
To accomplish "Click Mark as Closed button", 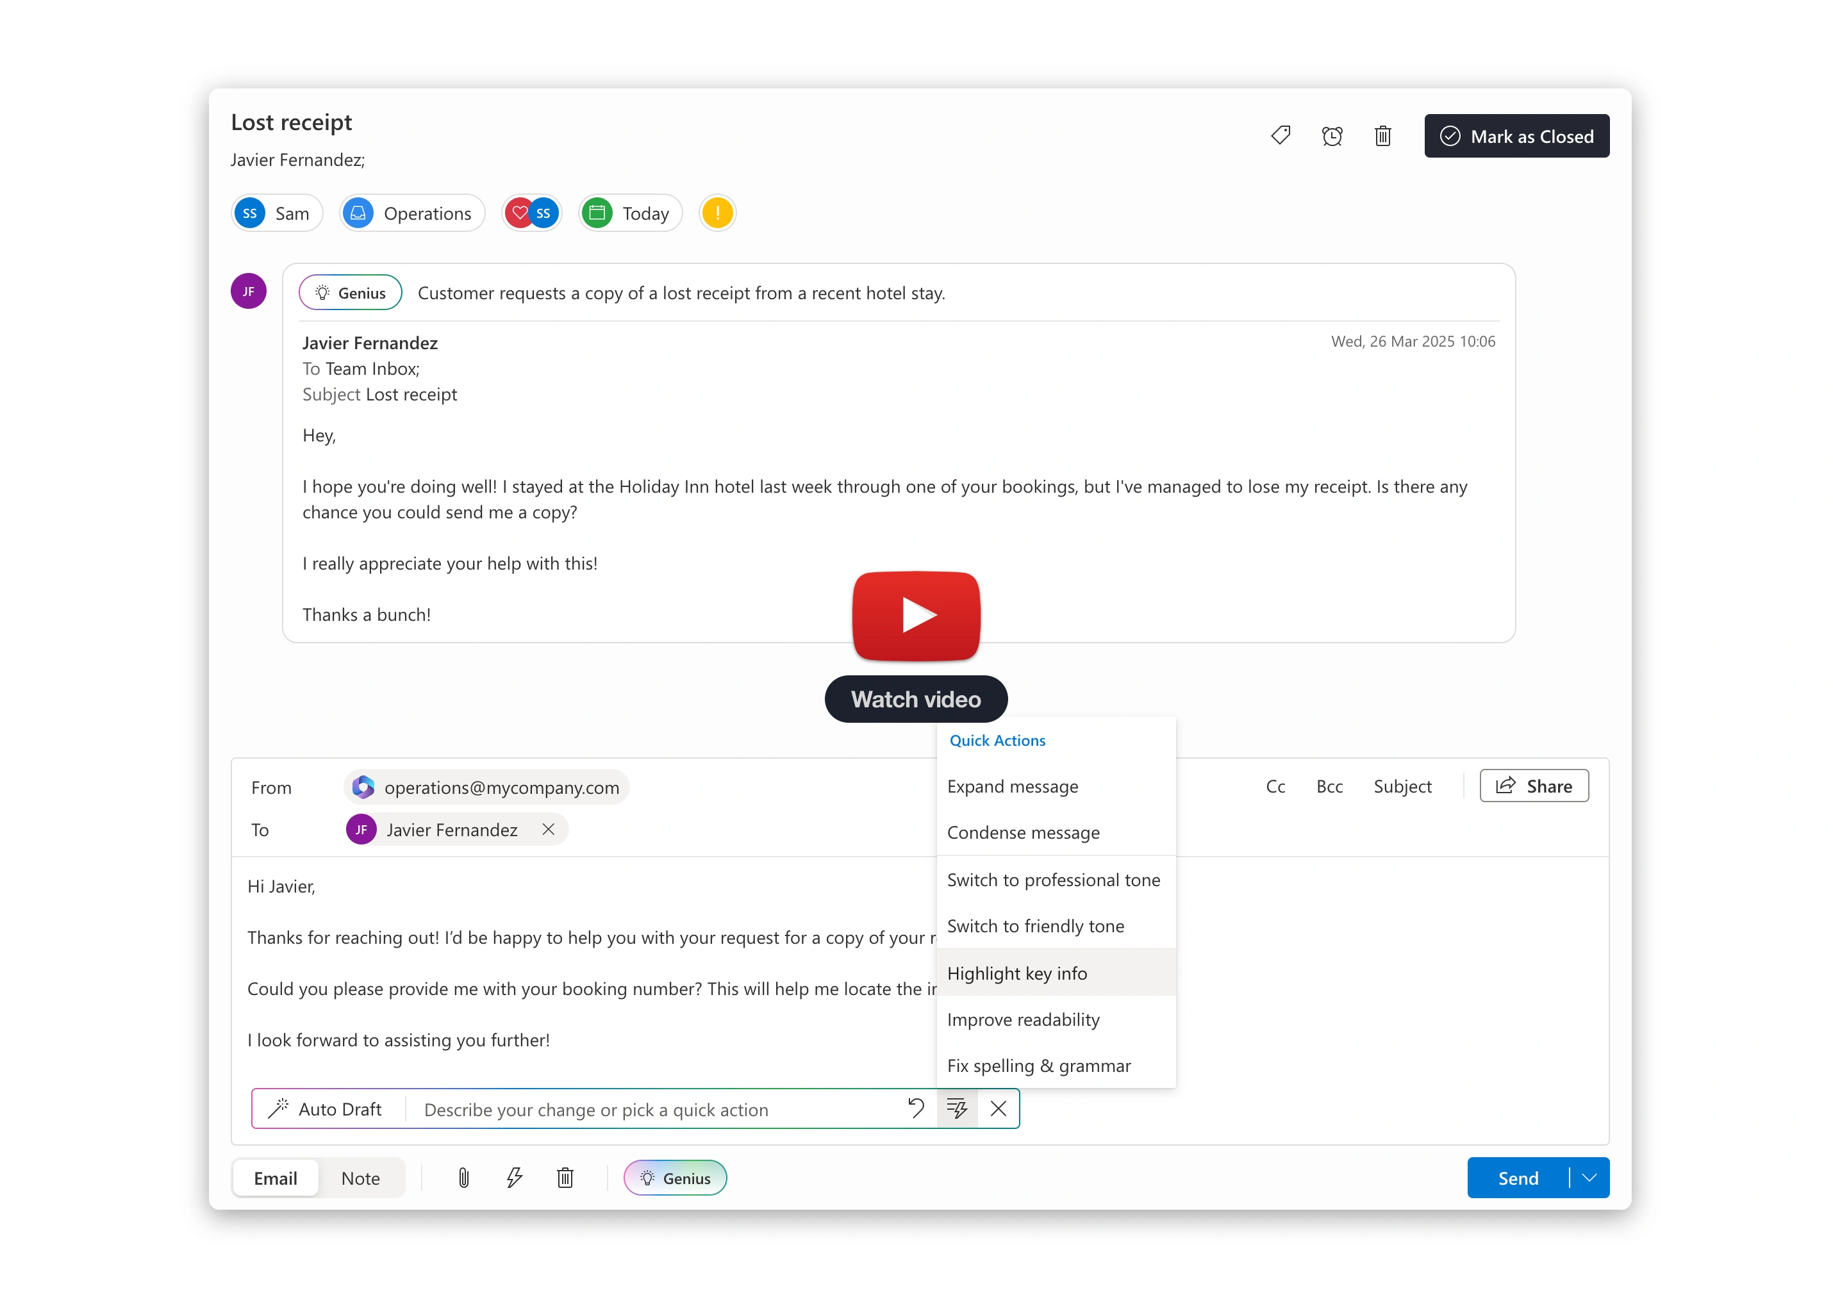I will (x=1516, y=136).
